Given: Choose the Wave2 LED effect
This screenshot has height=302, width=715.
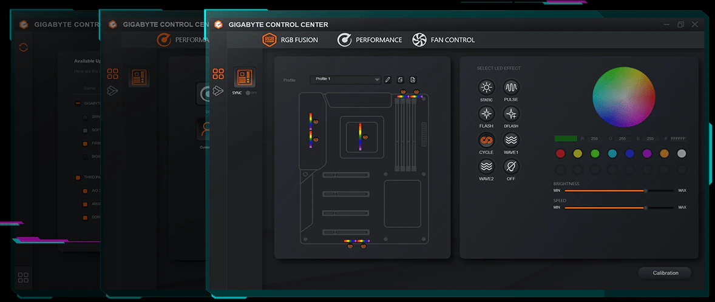Looking at the screenshot, I should point(486,166).
